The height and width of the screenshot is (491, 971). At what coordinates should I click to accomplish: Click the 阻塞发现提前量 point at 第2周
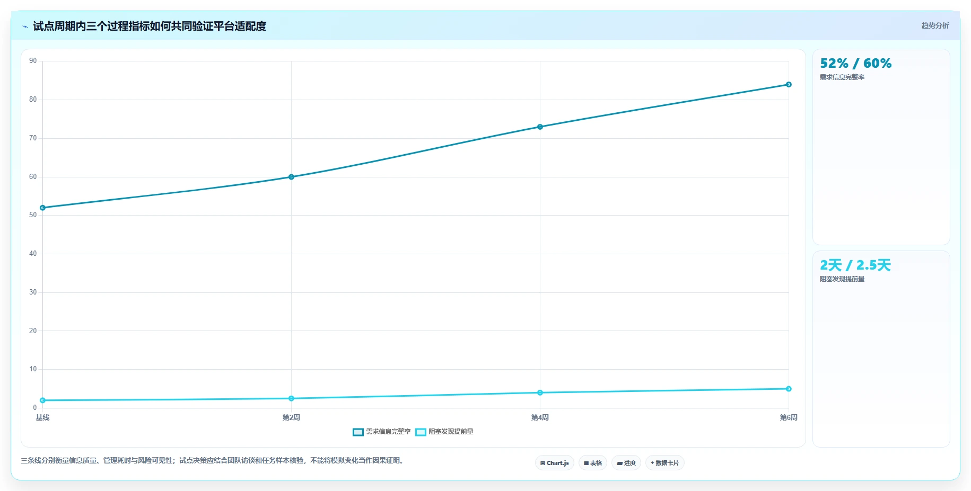291,398
